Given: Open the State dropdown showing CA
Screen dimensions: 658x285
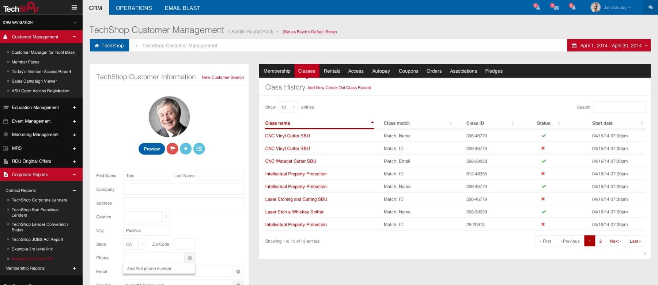Looking at the screenshot, I should [x=135, y=244].
